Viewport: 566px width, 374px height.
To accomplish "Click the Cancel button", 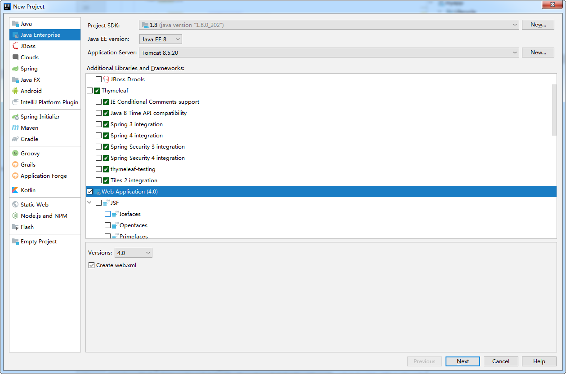I will point(501,361).
